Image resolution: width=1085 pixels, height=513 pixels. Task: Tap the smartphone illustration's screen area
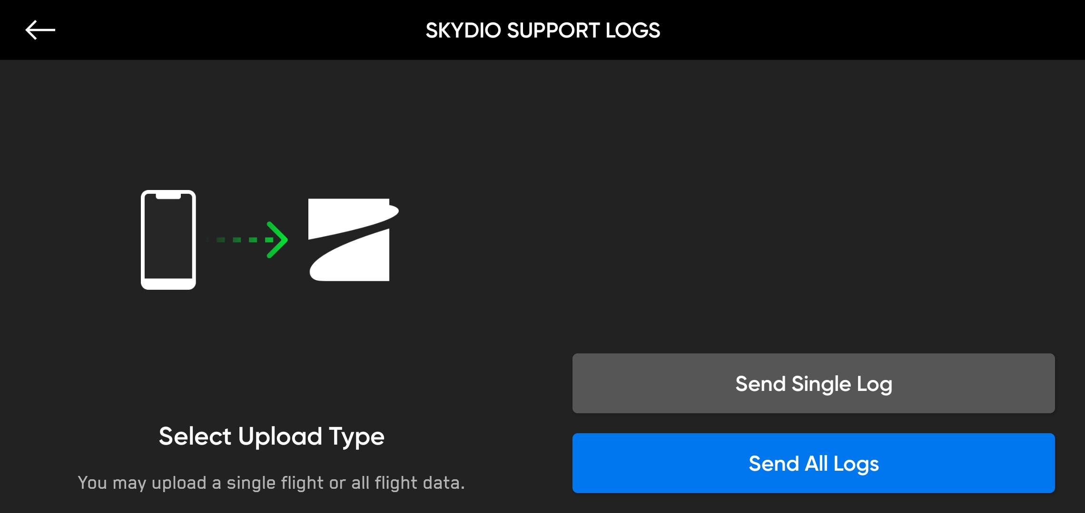tap(168, 237)
